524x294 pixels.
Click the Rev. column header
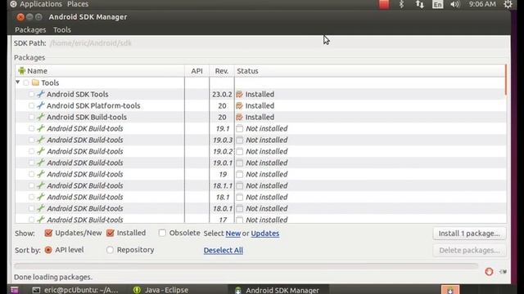click(x=222, y=71)
